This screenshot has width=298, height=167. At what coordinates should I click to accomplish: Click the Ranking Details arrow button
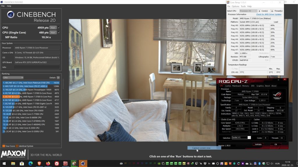(x=58, y=78)
